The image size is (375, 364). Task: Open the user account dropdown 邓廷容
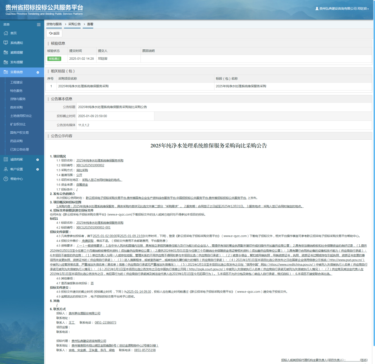pyautogui.click(x=342, y=9)
